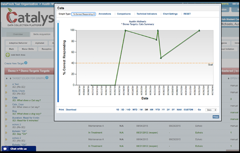Screen dimensions: 240x153
Task: Click the Chat with us speech bubble icon
Action: [5, 149]
